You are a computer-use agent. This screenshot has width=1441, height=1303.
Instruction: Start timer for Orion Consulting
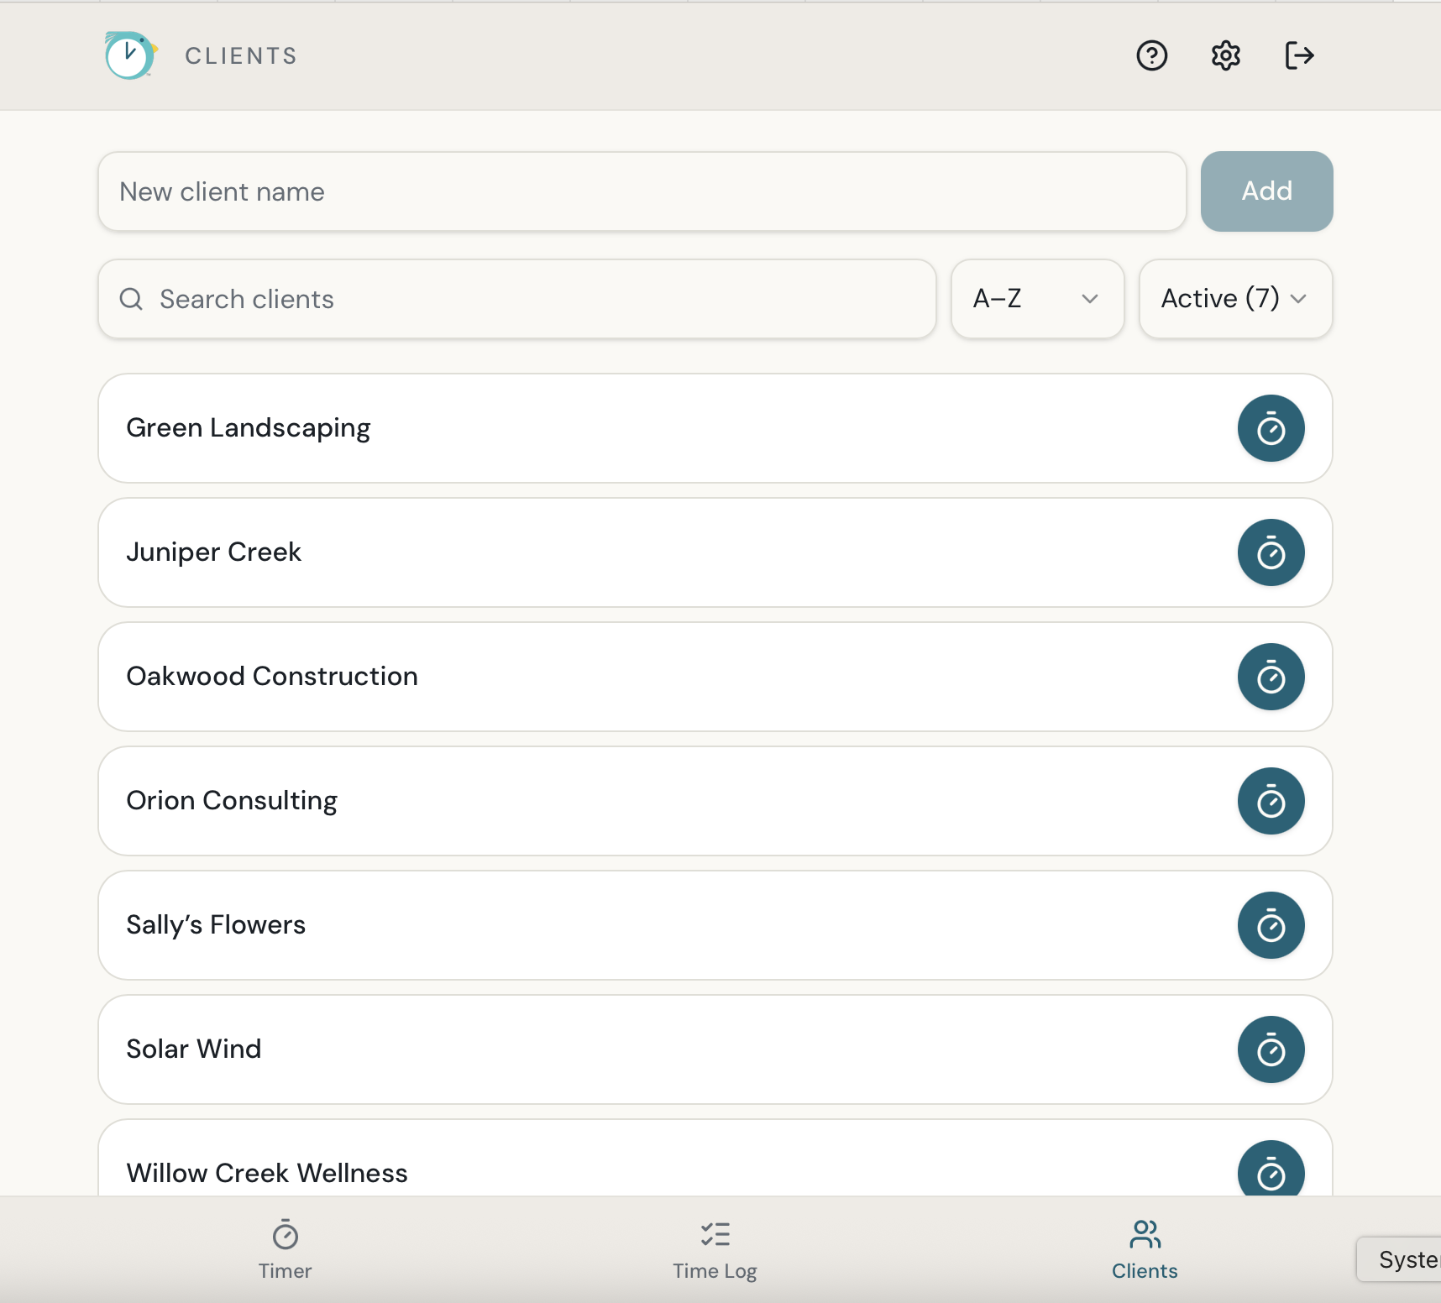1271,801
